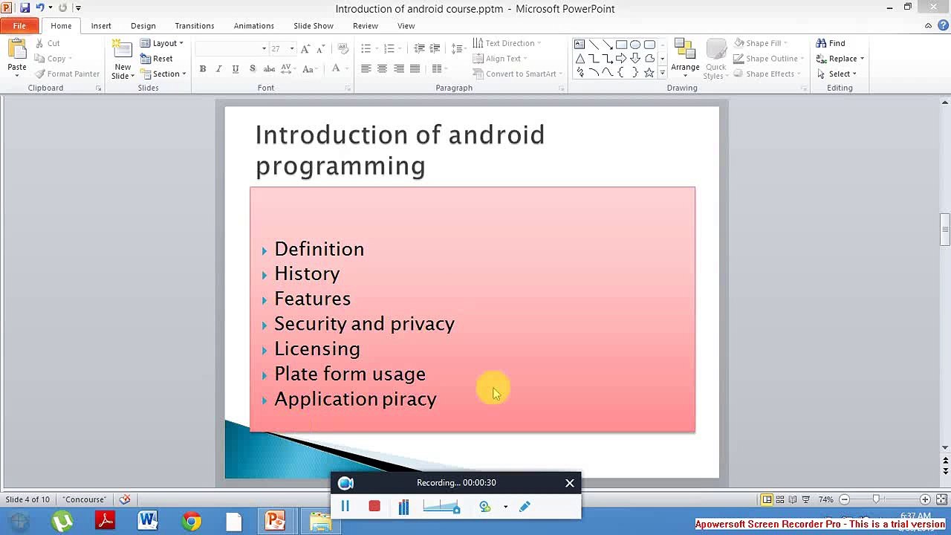Open the Select dropdown in Editing
Viewport: 951px width, 535px height.
pyautogui.click(x=837, y=74)
